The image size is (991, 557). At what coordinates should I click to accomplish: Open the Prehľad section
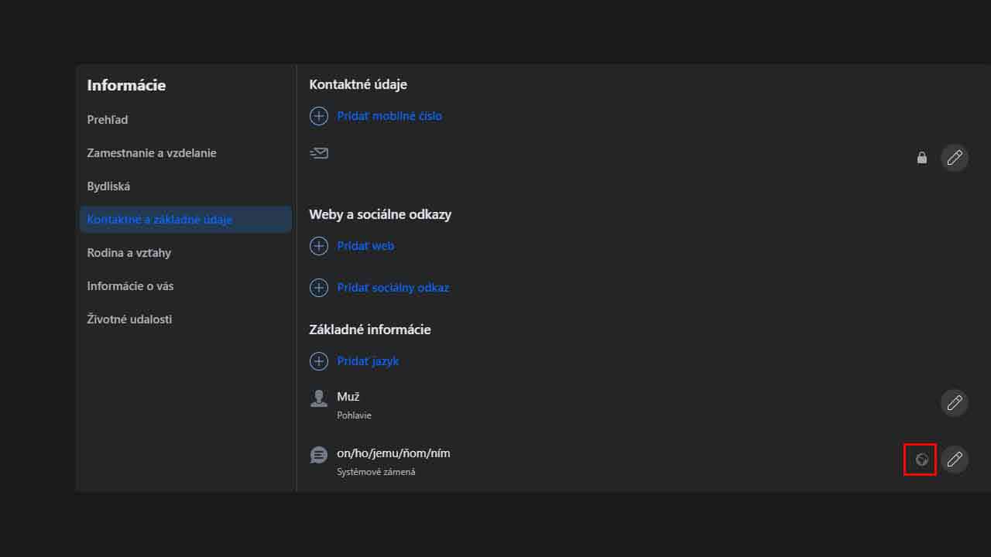(x=108, y=120)
